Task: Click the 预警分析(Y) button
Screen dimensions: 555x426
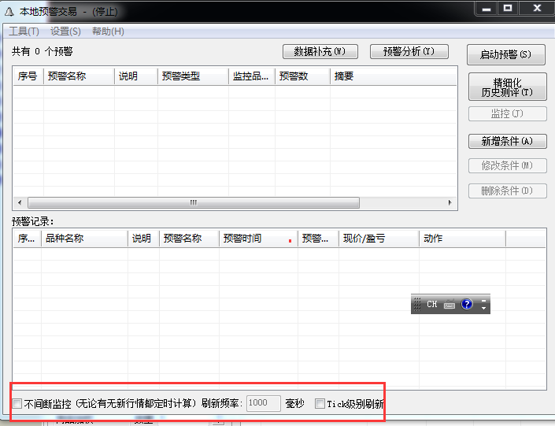Action: pyautogui.click(x=409, y=52)
